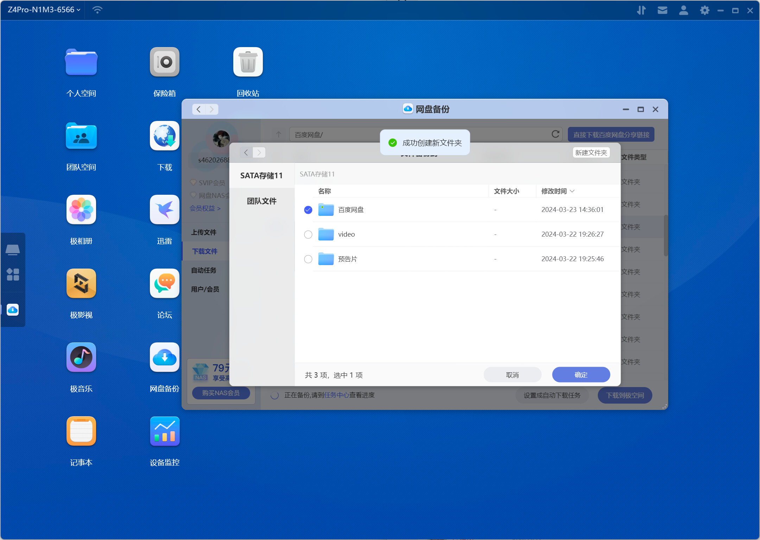Open the 极相册 photo album app

pos(81,210)
